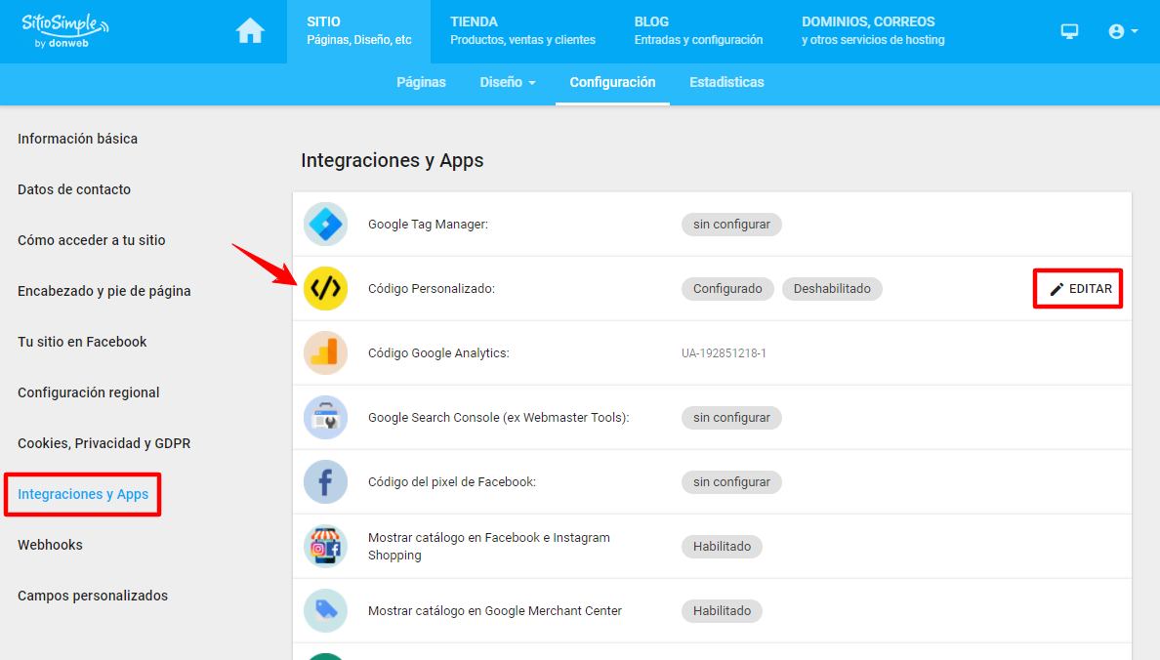Image resolution: width=1160 pixels, height=660 pixels.
Task: Open Tu sitio en Facebook
Action: click(x=82, y=342)
